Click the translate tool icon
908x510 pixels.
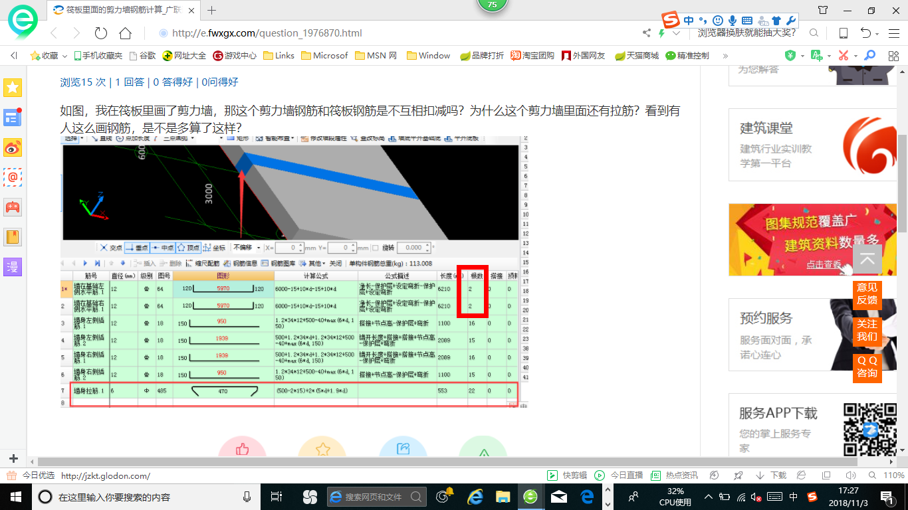817,55
